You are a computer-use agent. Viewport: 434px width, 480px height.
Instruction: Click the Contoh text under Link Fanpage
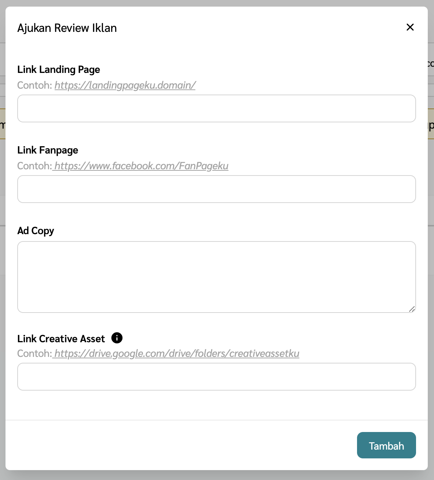(x=34, y=166)
